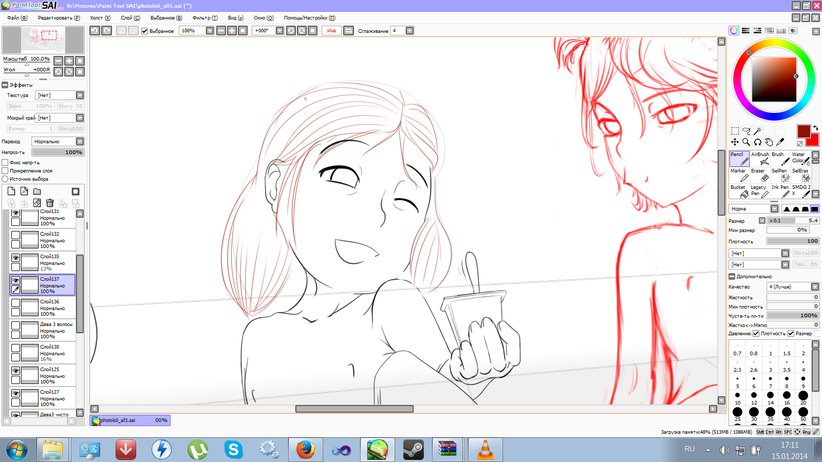Open the Текстура dropdown

pyautogui.click(x=80, y=95)
